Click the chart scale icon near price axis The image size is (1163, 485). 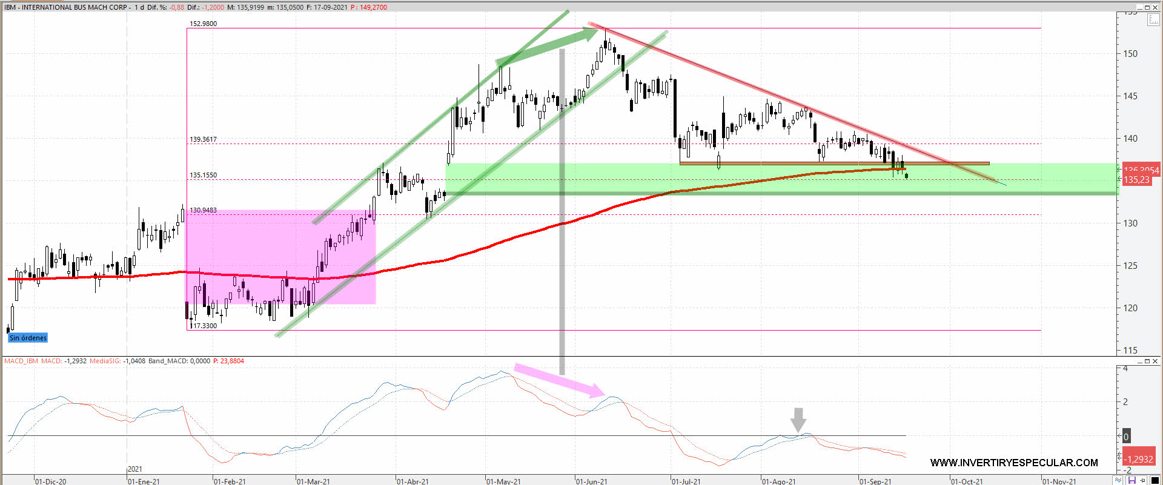(1153, 19)
